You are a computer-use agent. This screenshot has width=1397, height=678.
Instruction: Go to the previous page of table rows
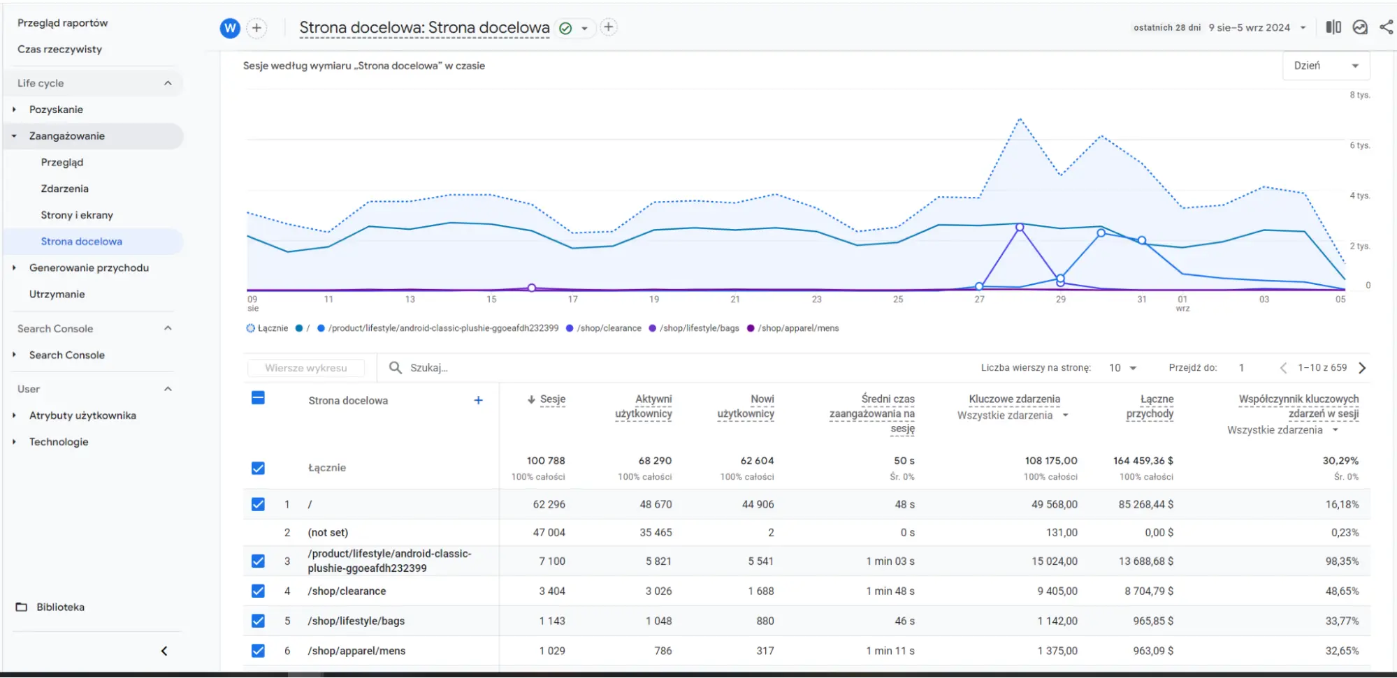[1283, 368]
